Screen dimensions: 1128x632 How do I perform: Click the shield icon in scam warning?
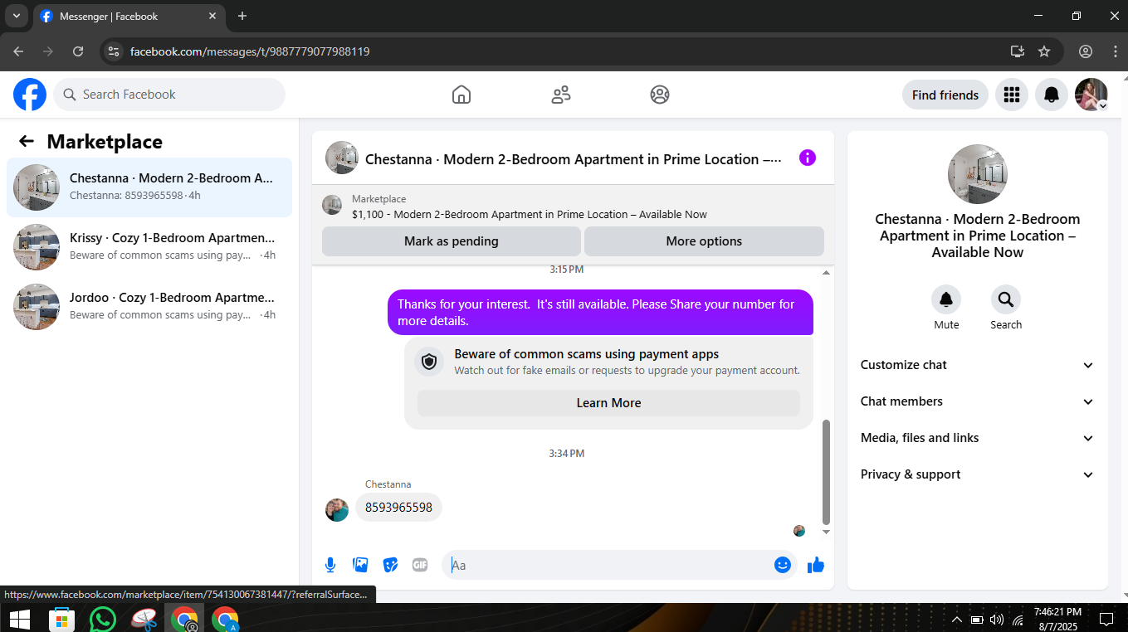click(429, 362)
